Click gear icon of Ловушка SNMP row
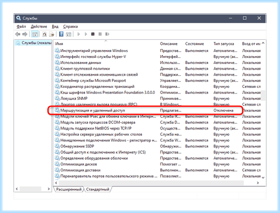The image size is (280, 213). [x=57, y=98]
